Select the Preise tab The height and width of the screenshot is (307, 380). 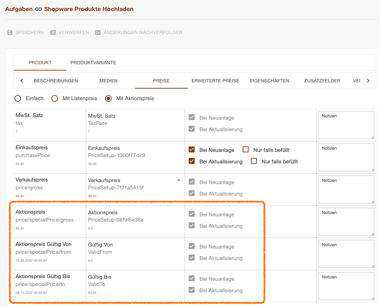pyautogui.click(x=161, y=81)
